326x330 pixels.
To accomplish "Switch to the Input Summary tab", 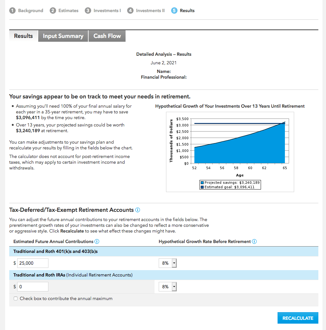I will (63, 36).
